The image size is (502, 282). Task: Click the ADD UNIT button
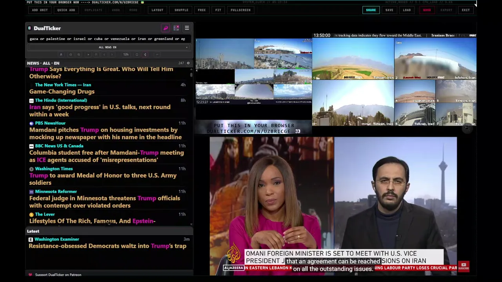click(x=40, y=10)
